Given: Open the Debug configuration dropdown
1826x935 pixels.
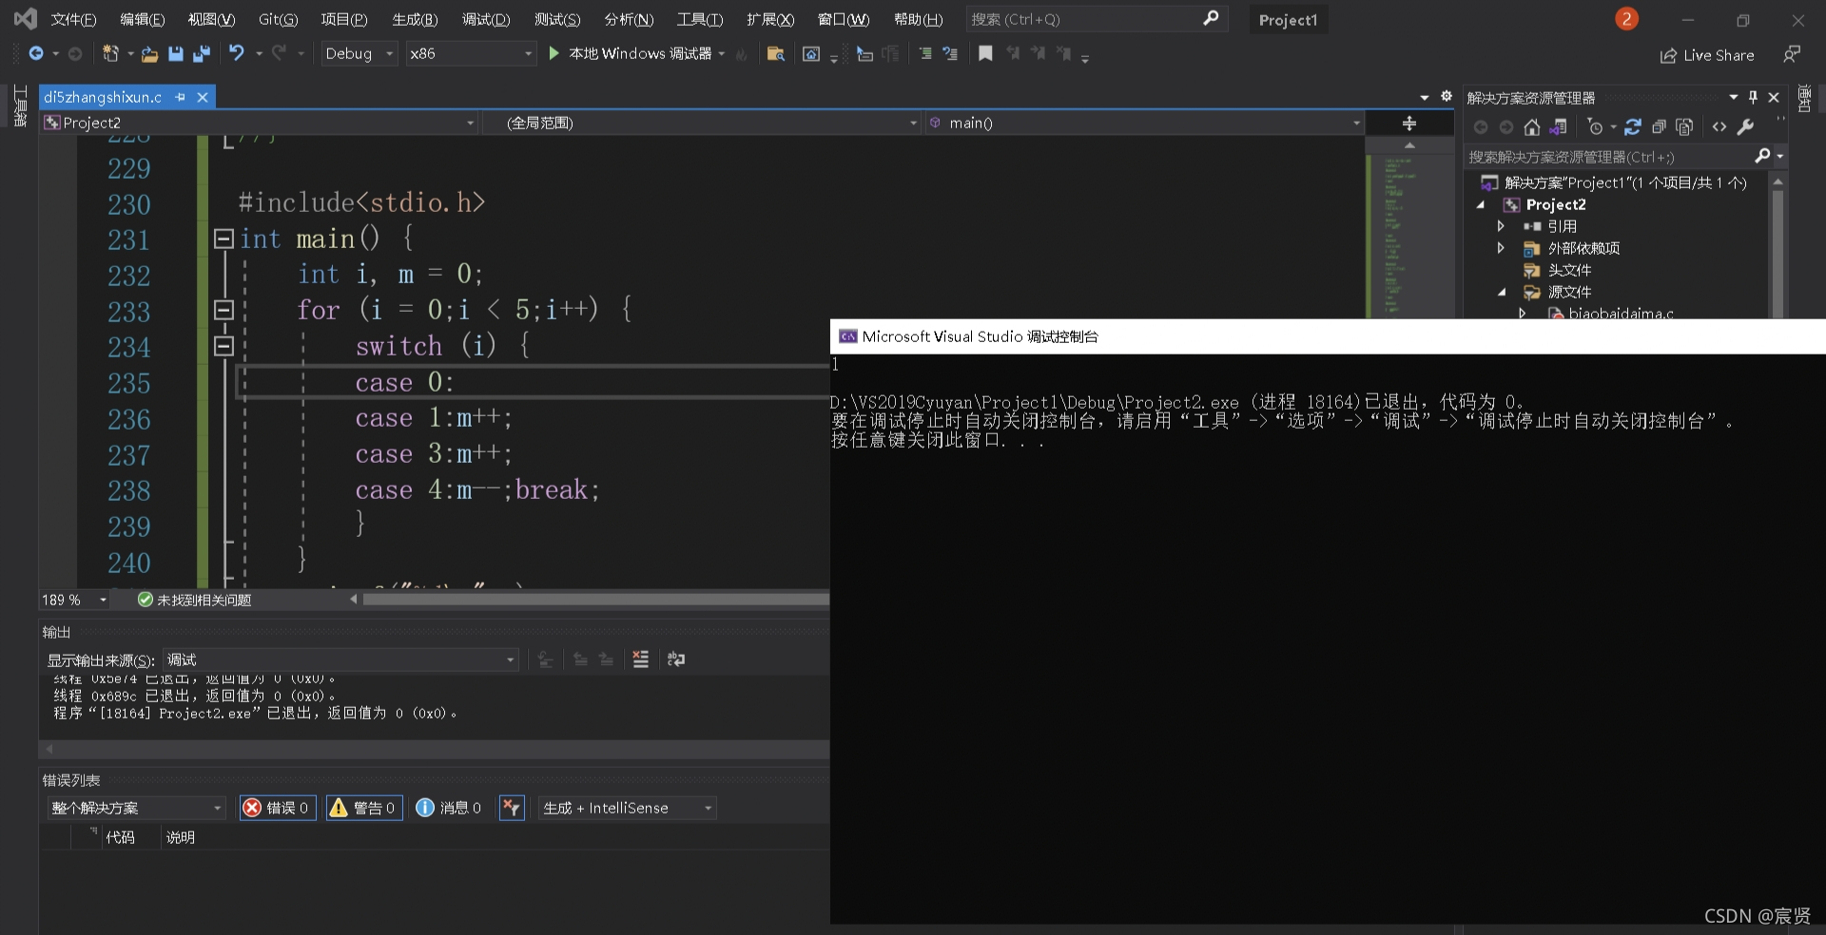Looking at the screenshot, I should click(x=359, y=54).
